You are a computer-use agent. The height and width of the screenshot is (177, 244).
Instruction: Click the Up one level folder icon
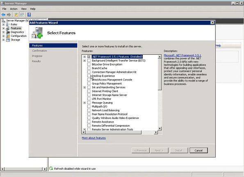point(16,15)
